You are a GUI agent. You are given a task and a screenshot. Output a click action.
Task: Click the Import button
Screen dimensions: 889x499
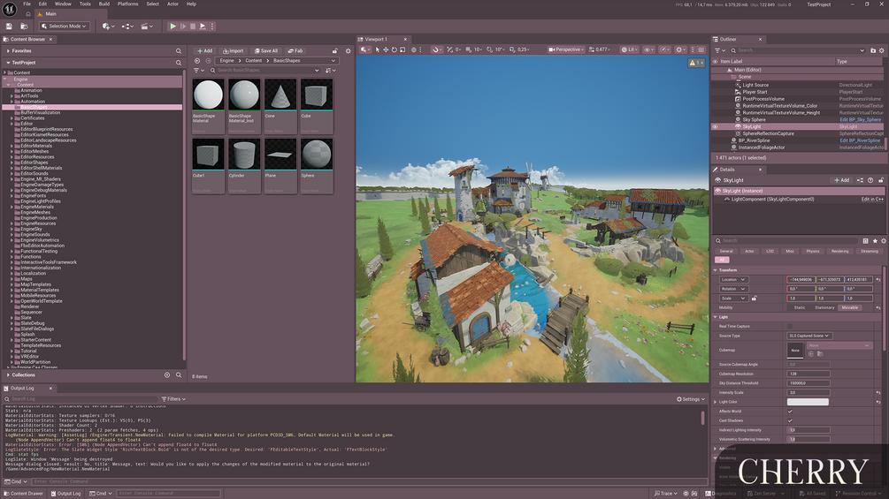coord(233,51)
